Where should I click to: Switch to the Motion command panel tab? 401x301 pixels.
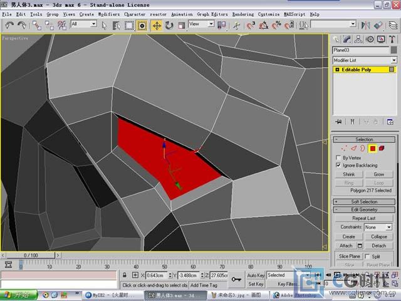[x=370, y=40]
